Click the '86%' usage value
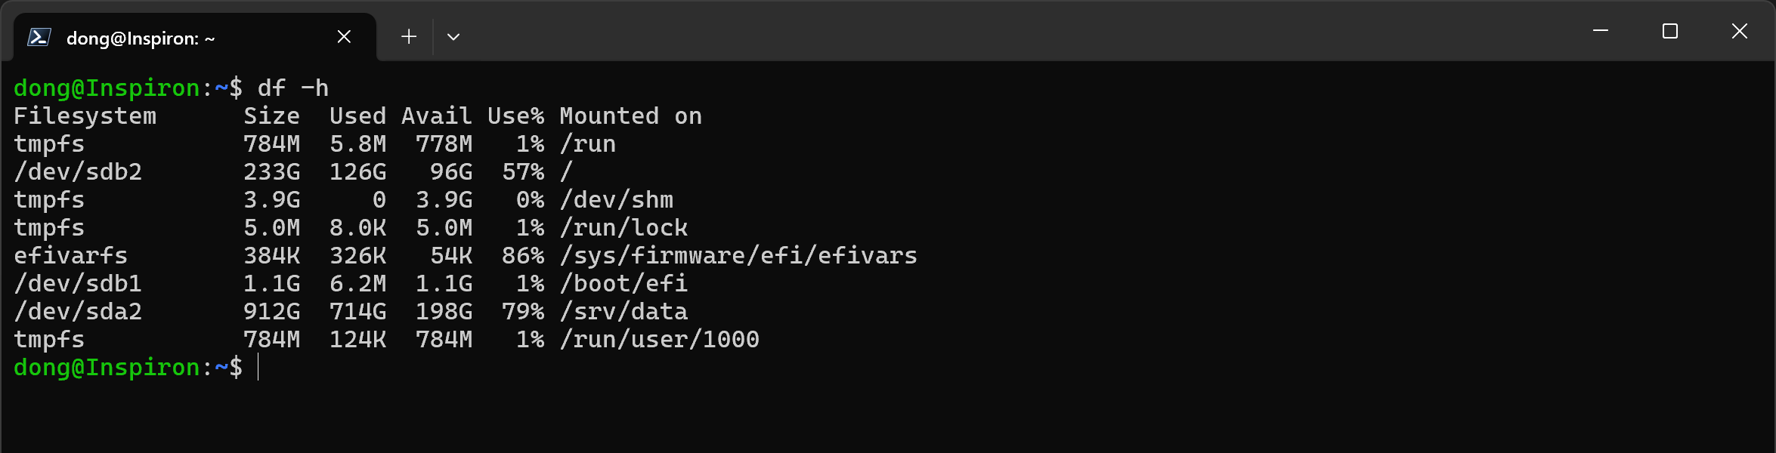Viewport: 1776px width, 453px height. [523, 256]
